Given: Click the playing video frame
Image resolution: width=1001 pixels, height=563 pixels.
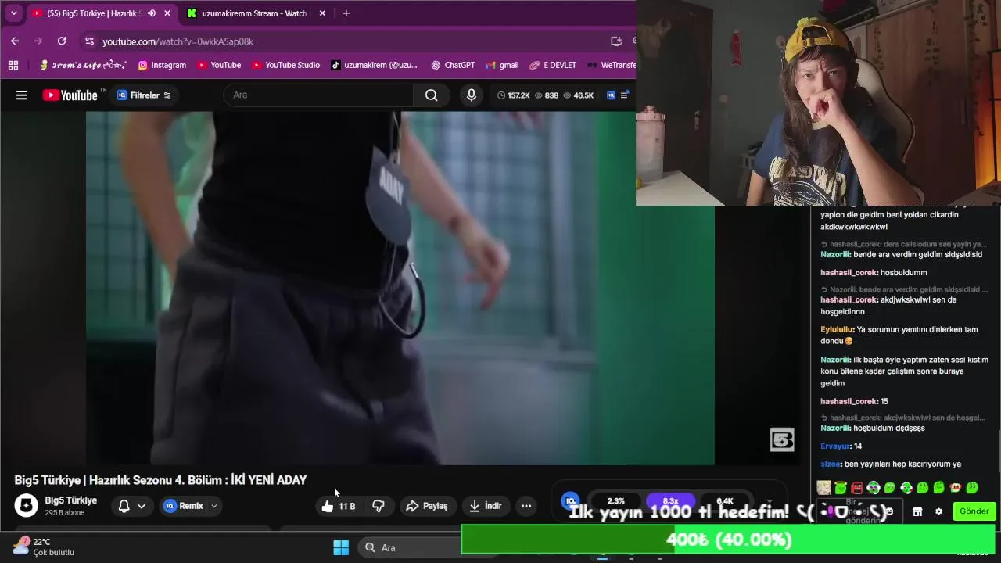Looking at the screenshot, I should pyautogui.click(x=400, y=288).
